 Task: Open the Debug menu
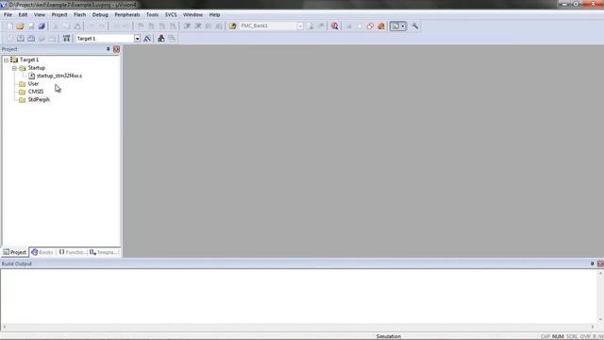(x=100, y=15)
